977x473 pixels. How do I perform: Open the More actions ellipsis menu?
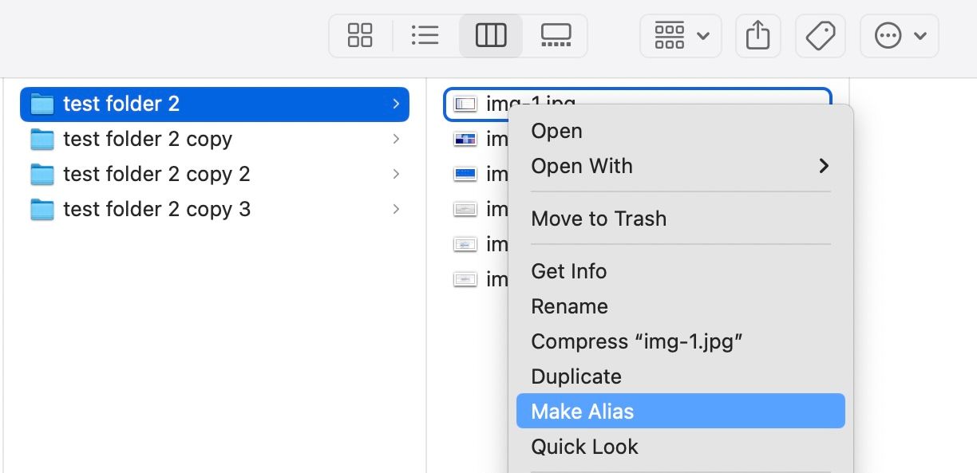click(x=899, y=35)
